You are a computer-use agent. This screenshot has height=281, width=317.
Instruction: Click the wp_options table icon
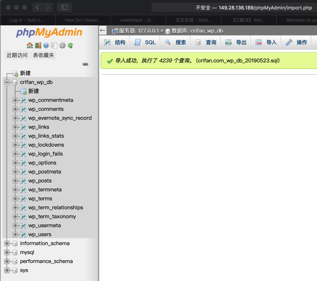23,163
